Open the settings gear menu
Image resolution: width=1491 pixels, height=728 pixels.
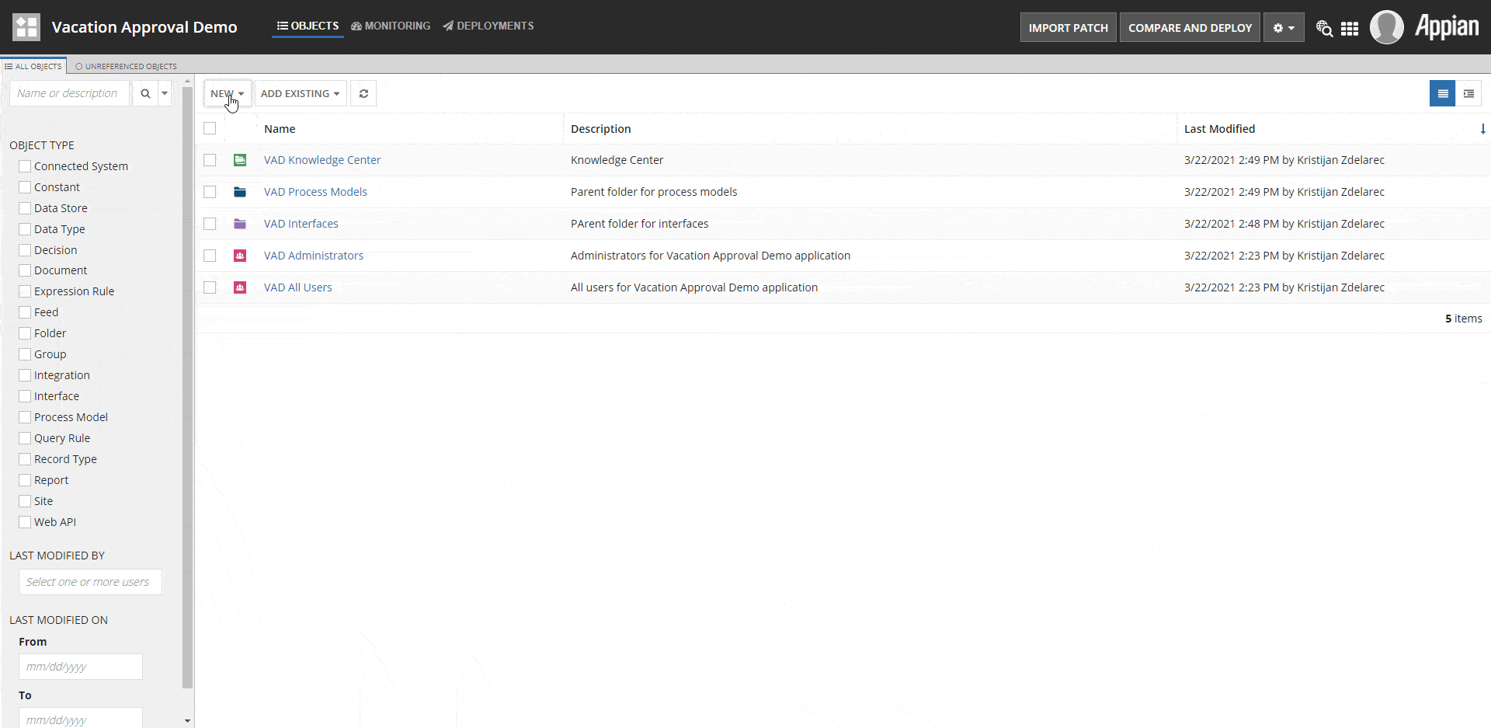click(1284, 27)
